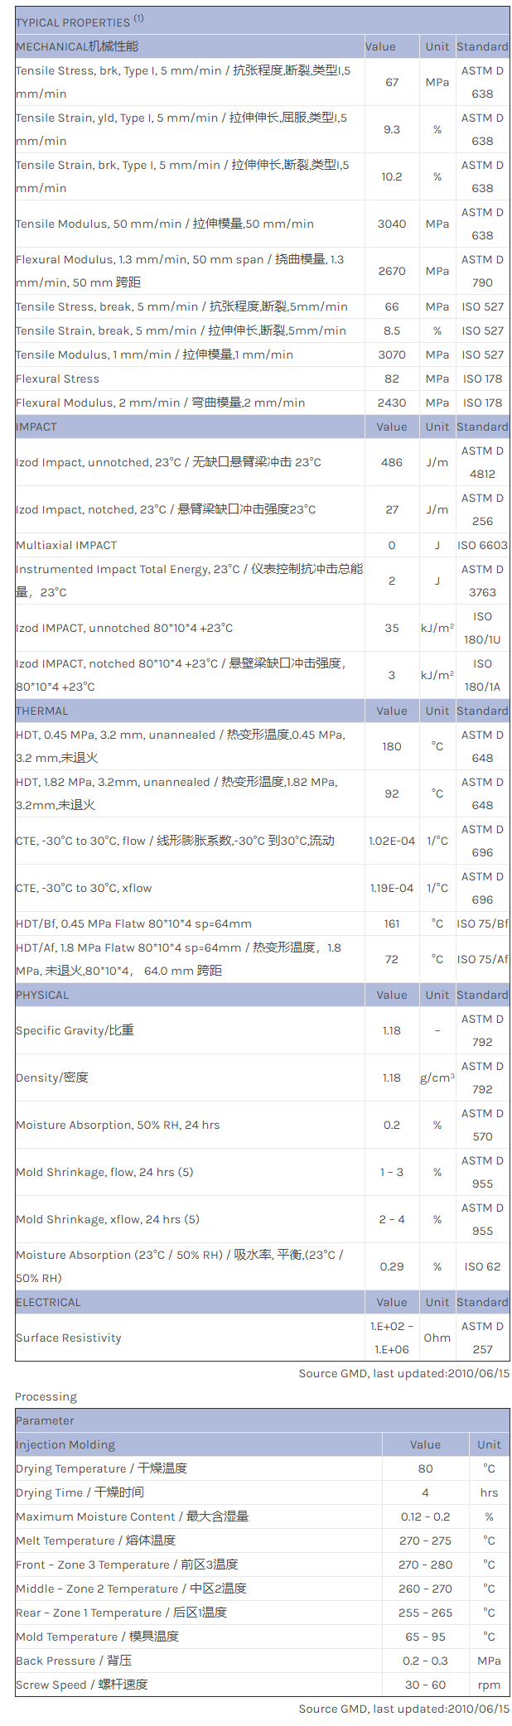Select the Screw Speed value 30 - 60
Screen dimensions: 512x1726
tap(425, 1685)
